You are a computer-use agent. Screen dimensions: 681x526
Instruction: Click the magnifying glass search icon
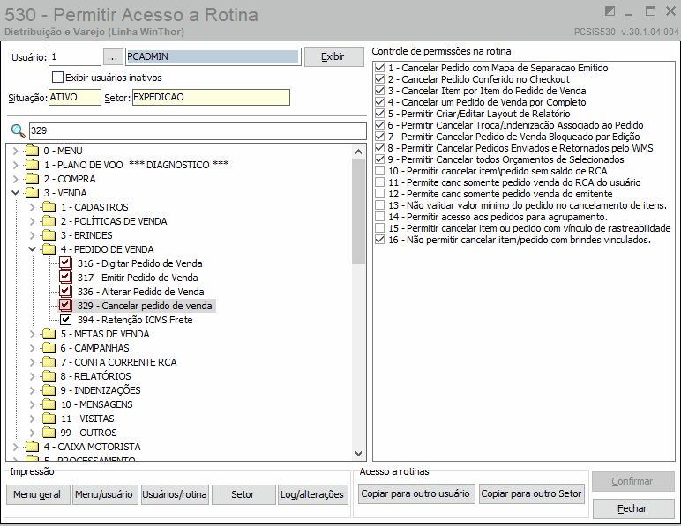coord(18,130)
